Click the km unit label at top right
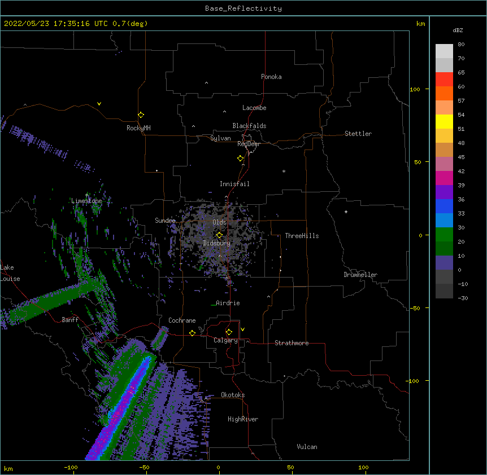Image resolution: width=487 pixels, height=475 pixels. [420, 24]
